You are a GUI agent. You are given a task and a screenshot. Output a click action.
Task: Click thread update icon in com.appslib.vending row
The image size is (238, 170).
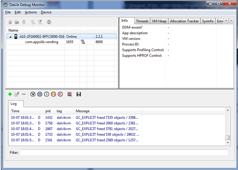tap(83, 42)
